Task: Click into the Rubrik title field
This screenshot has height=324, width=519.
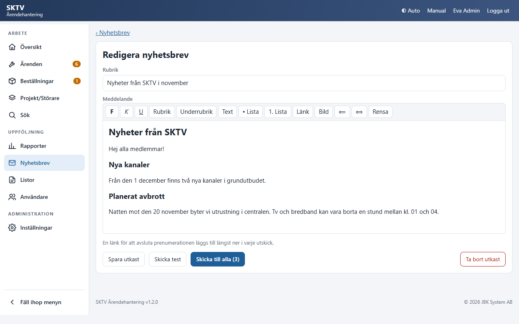Action: [304, 83]
